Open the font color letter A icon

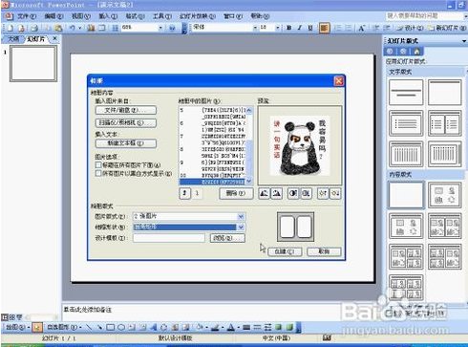point(231,327)
